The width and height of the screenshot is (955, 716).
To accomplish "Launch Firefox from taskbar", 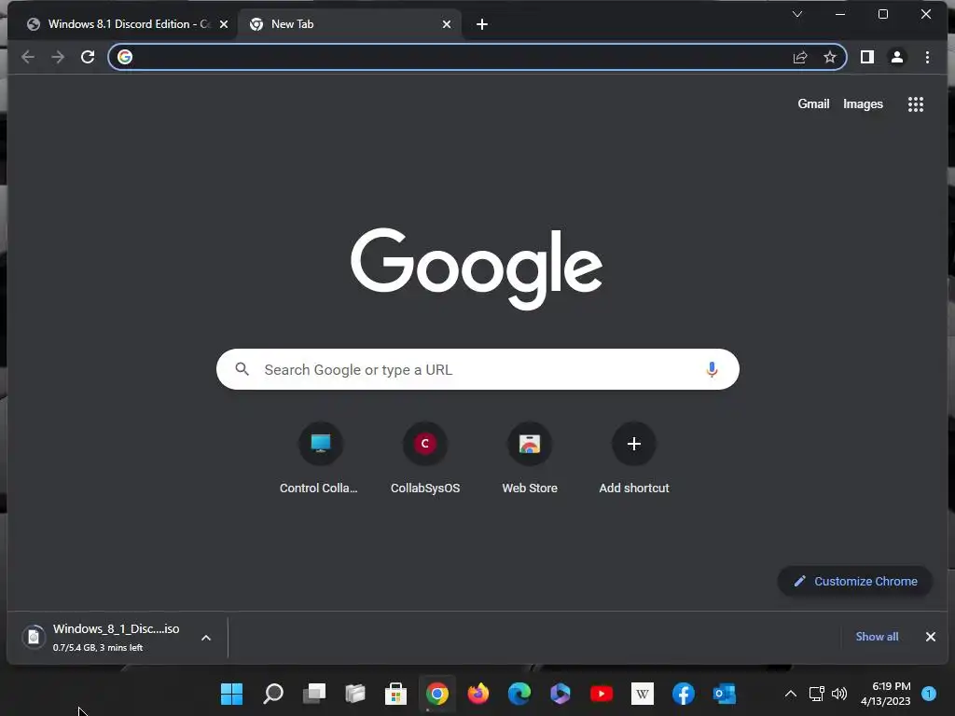I will coord(478,694).
